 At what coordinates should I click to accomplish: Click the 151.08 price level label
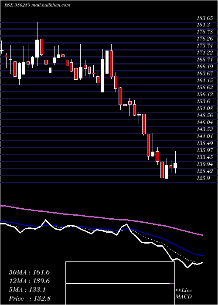click(205, 108)
